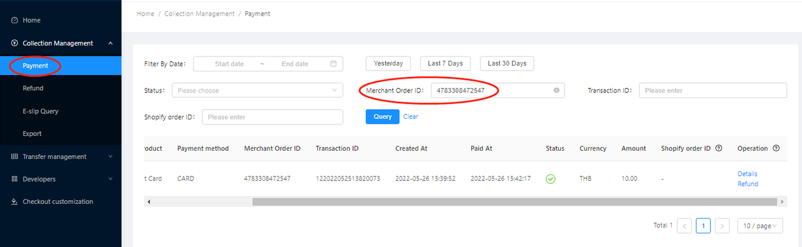Click the Checkout customization icon
This screenshot has width=802, height=247.
(14, 201)
